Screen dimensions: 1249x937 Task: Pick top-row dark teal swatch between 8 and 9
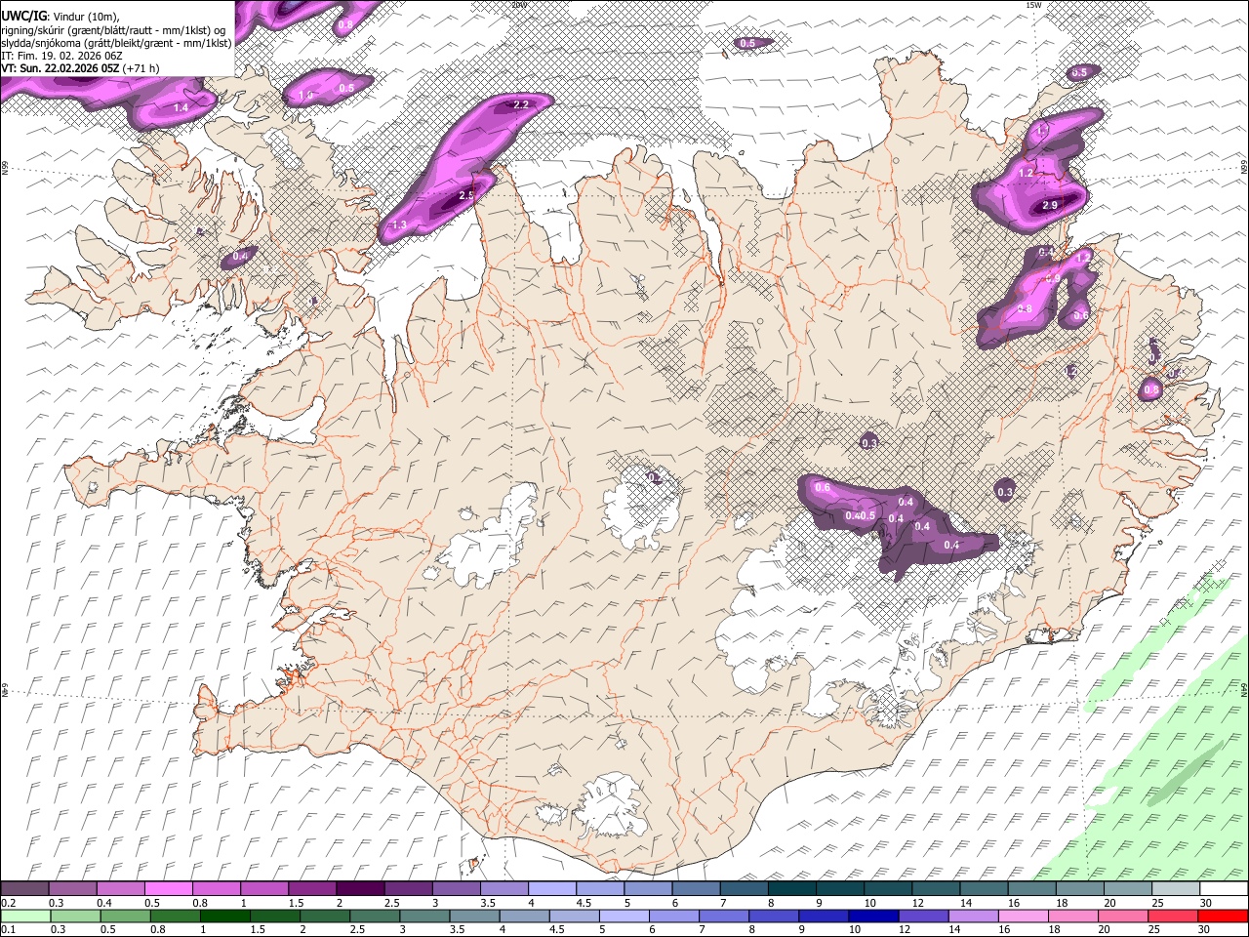click(x=791, y=888)
